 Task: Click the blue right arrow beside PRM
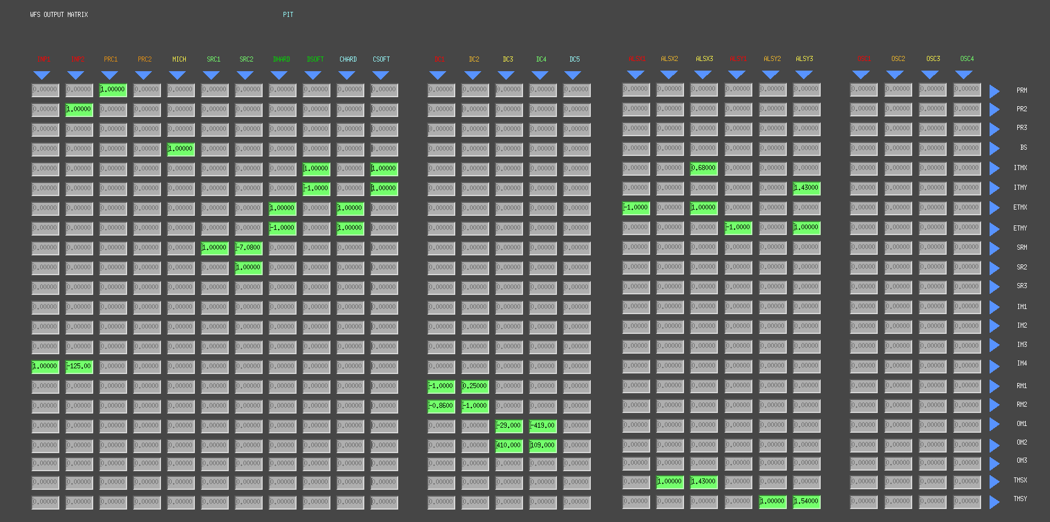(x=995, y=91)
